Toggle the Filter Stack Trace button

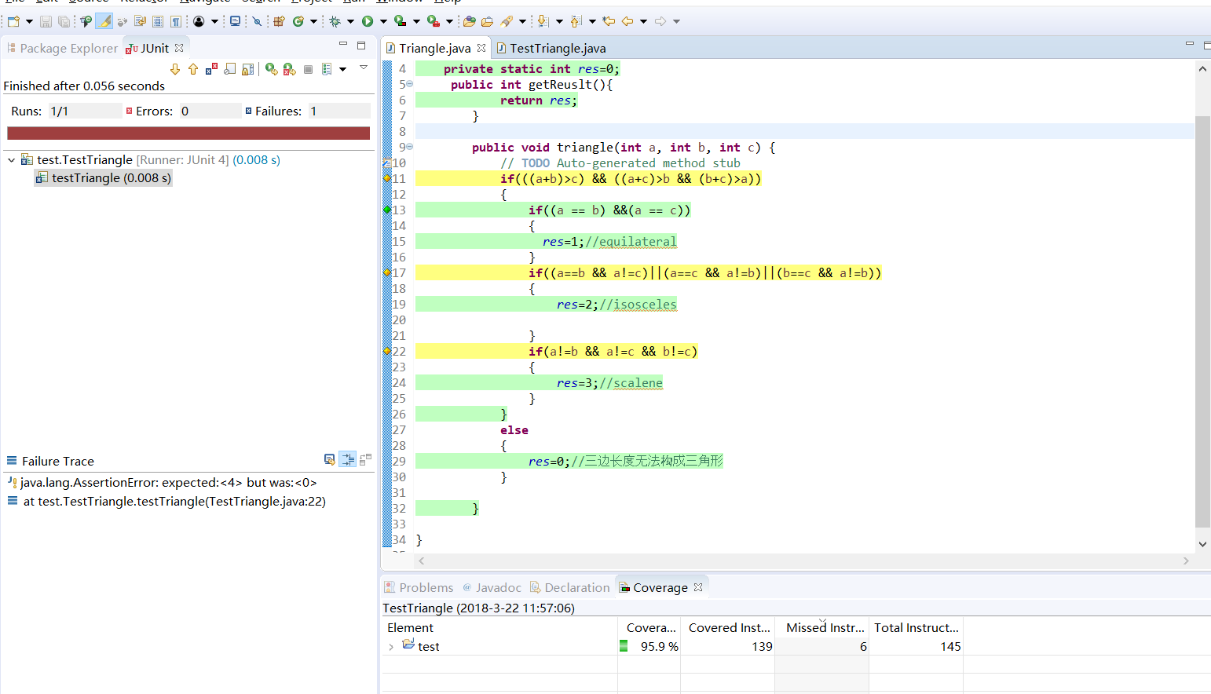(347, 459)
